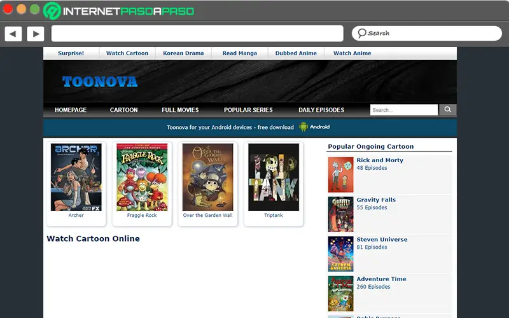Image resolution: width=509 pixels, height=318 pixels.
Task: Go to HOMEPAGE in the nav bar
Action: (x=71, y=110)
